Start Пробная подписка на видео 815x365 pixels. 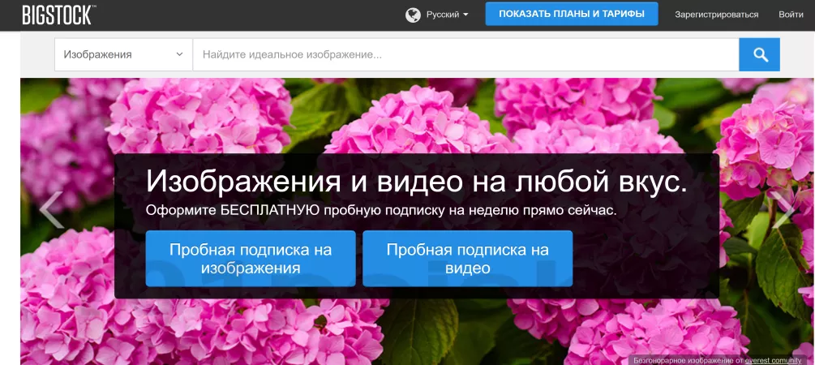(468, 259)
